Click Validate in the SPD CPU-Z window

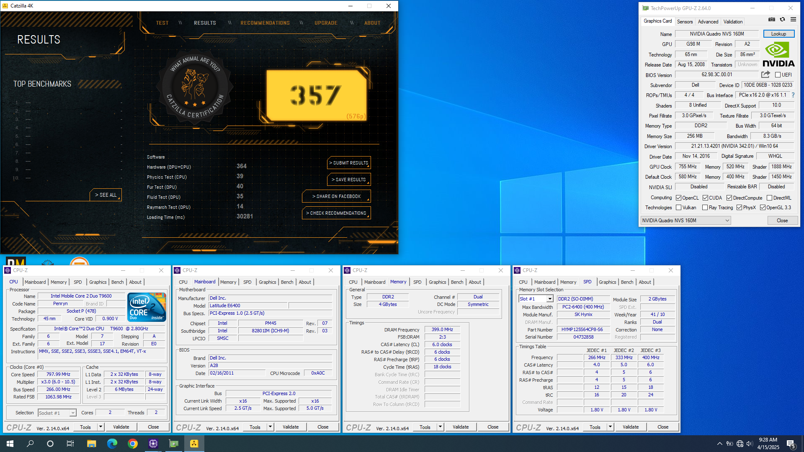[631, 427]
